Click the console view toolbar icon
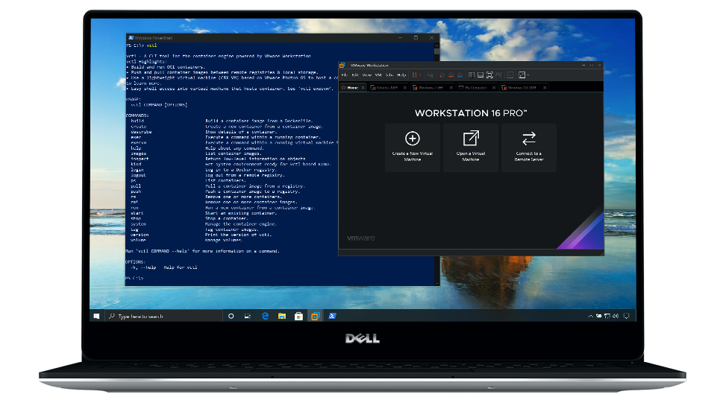This screenshot has width=720, height=406. click(x=510, y=75)
